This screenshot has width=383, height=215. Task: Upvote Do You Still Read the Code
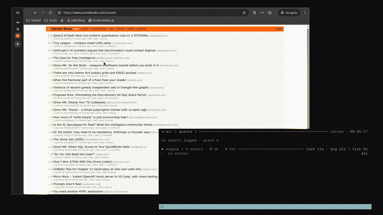[52, 154]
